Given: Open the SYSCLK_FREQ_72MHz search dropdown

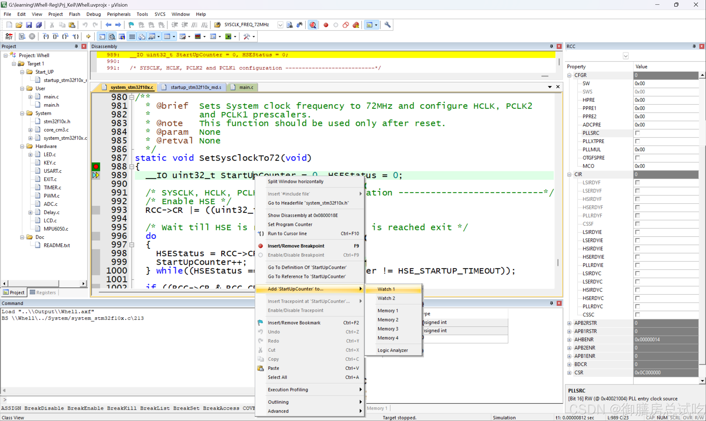Looking at the screenshot, I should point(280,25).
